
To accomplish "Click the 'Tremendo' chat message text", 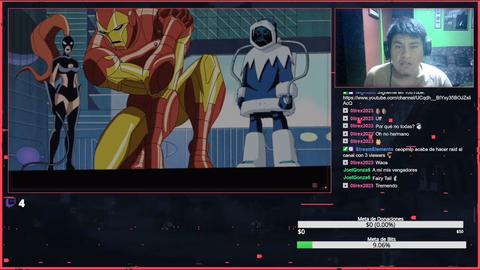I will point(386,186).
